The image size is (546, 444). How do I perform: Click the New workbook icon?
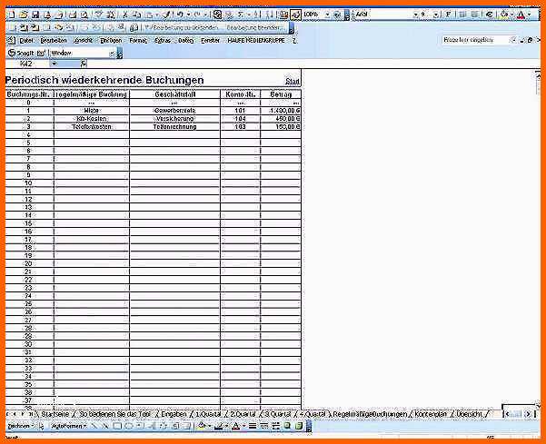(11, 15)
